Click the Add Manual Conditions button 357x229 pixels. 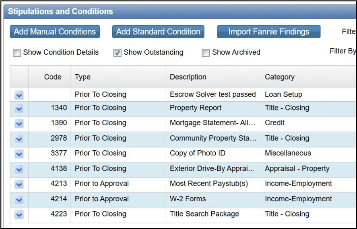(x=55, y=32)
